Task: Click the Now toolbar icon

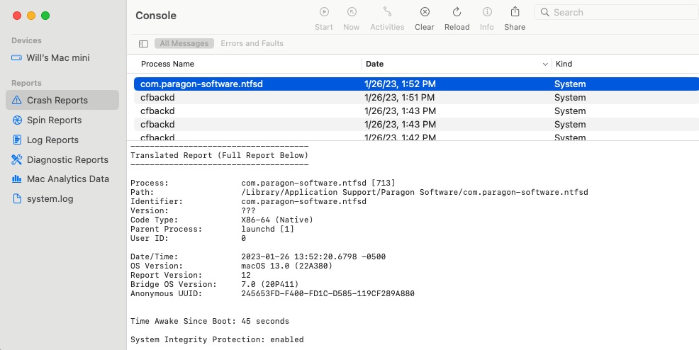Action: (352, 12)
